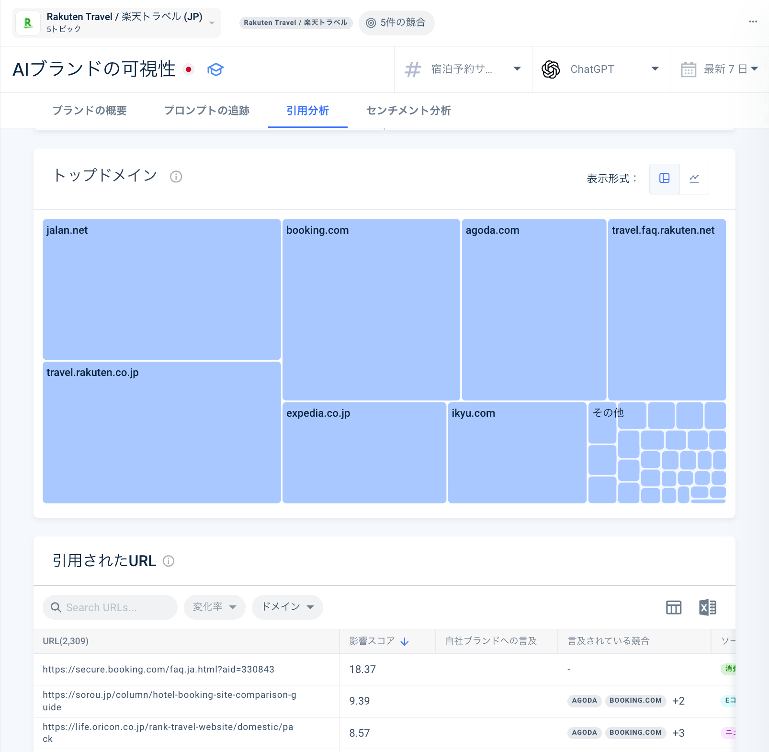This screenshot has height=752, width=769.
Task: Open the 変化率 filter dropdown
Action: point(215,607)
